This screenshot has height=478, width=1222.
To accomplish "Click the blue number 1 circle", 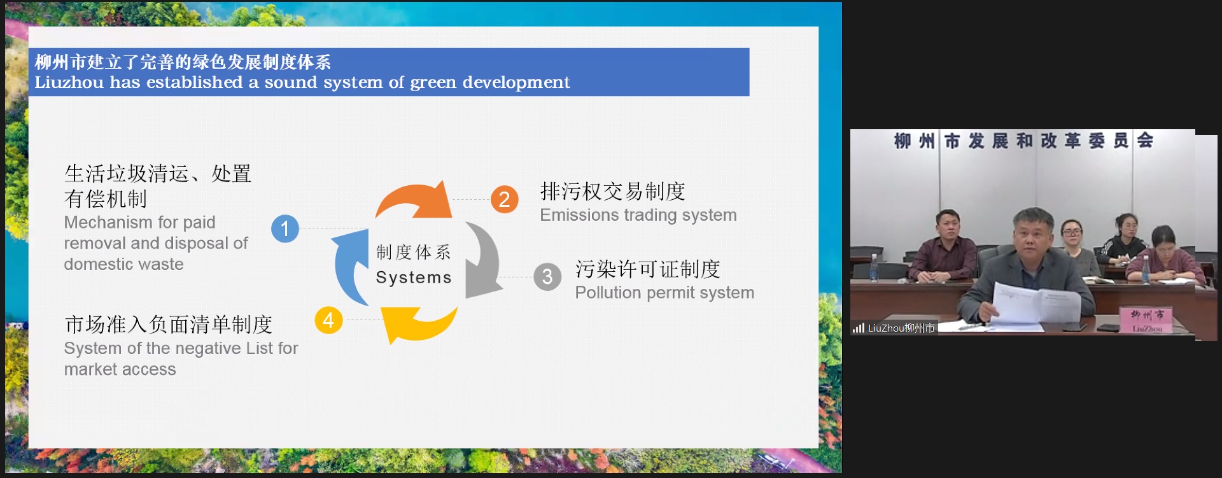I will (284, 228).
